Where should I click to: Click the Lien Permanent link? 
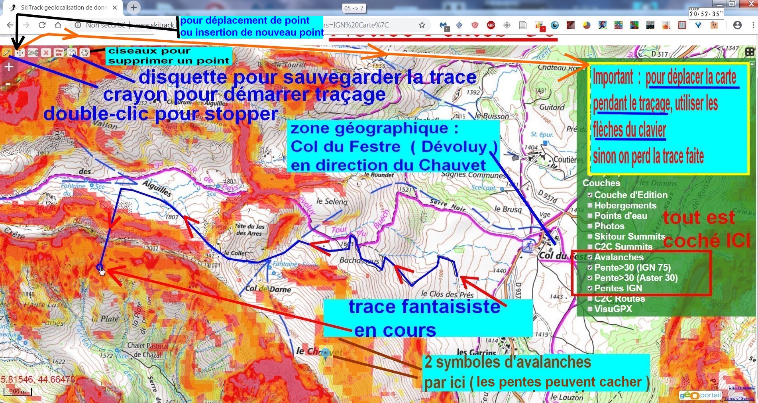(x=742, y=387)
